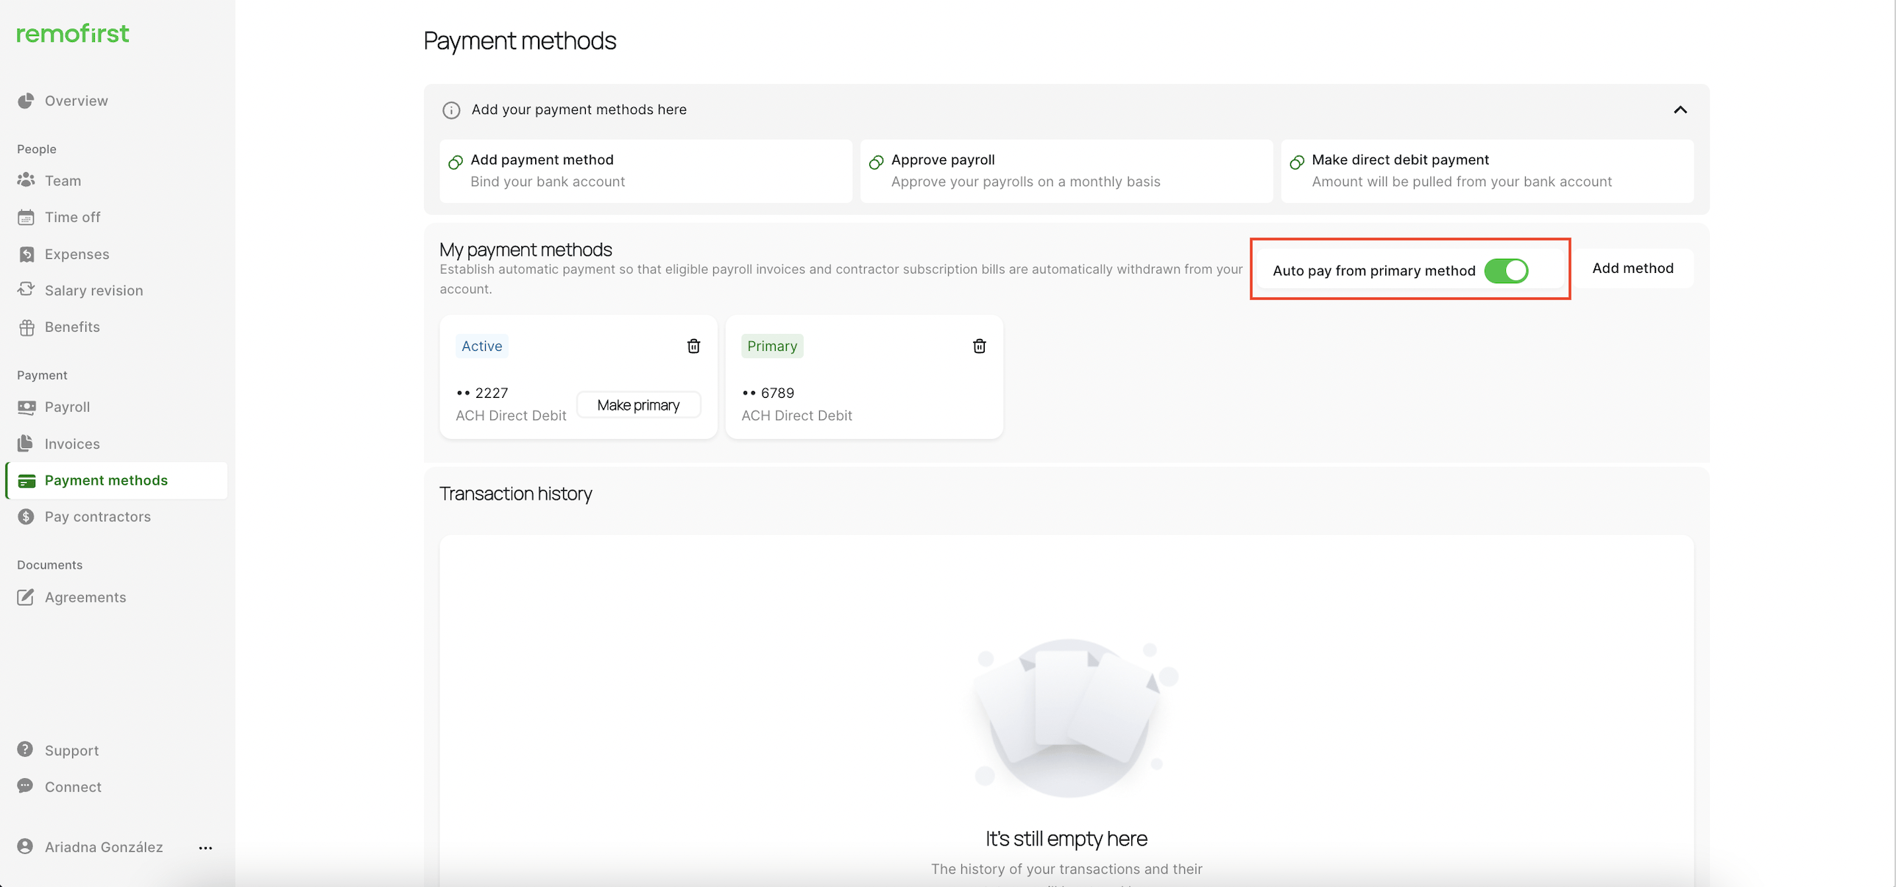The image size is (1896, 887).
Task: Open Agreements documents page
Action: pyautogui.click(x=85, y=597)
